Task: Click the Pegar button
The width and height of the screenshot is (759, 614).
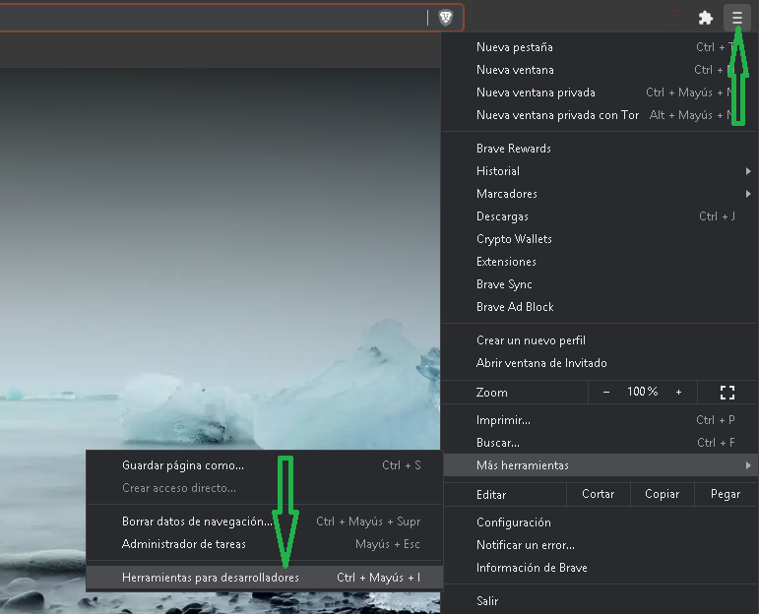Action: (x=726, y=494)
